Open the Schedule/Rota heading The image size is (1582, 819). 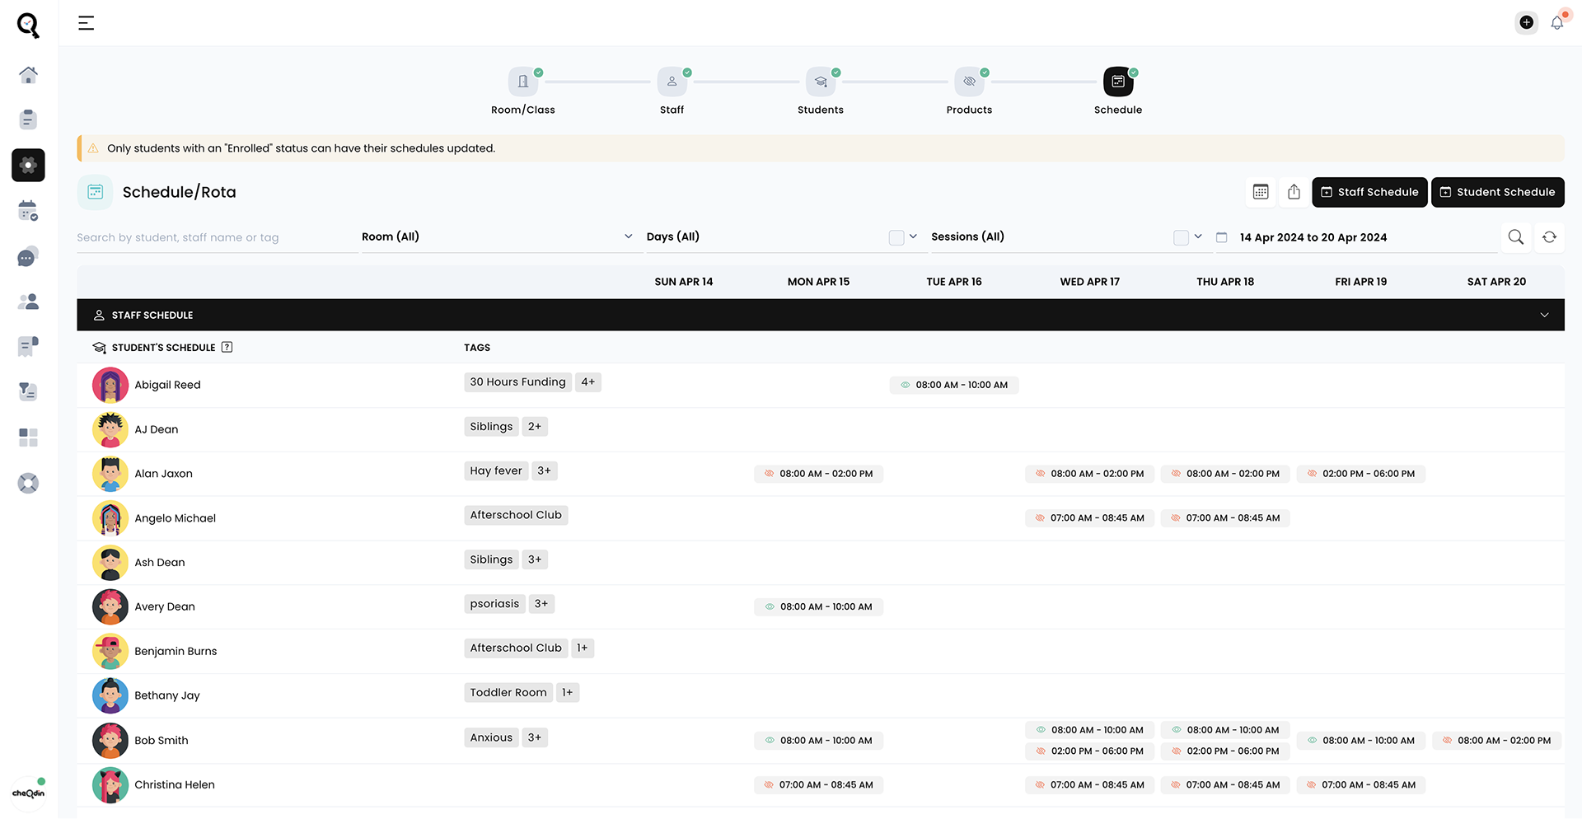pos(179,192)
